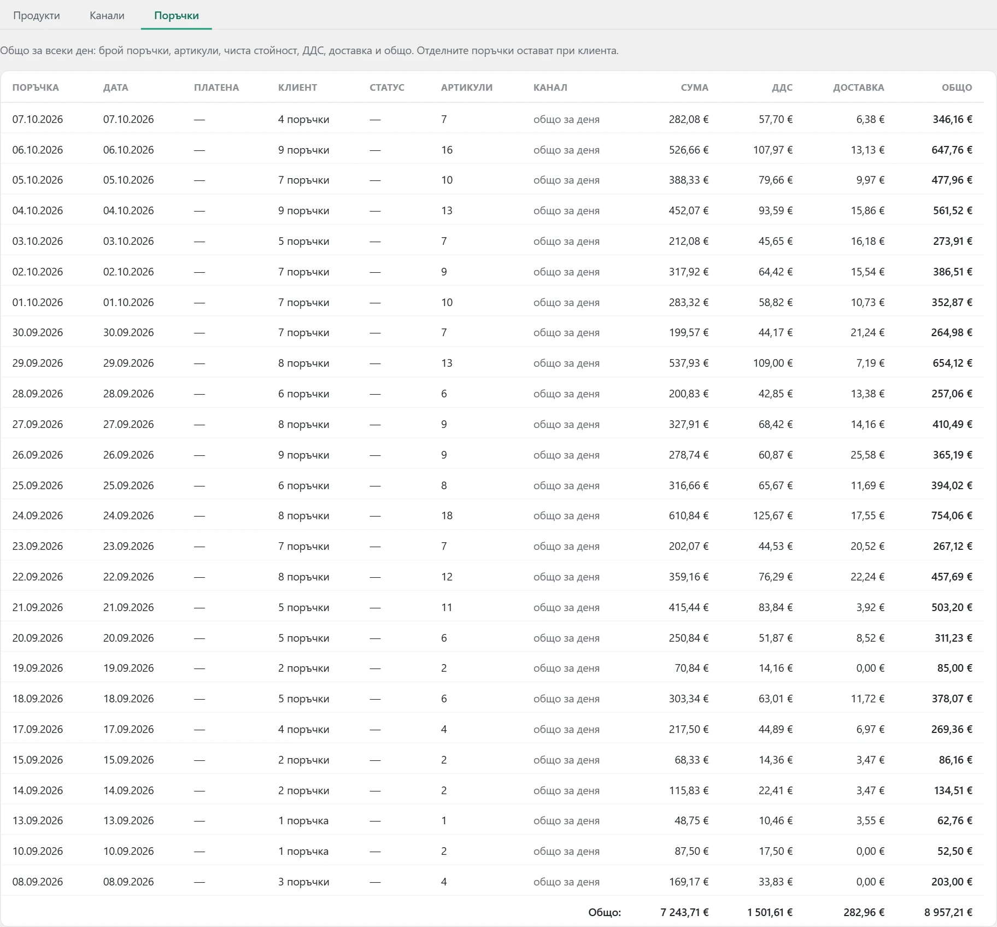Click total 85,00 € for 19.09.2026
This screenshot has width=997, height=927.
pos(955,668)
